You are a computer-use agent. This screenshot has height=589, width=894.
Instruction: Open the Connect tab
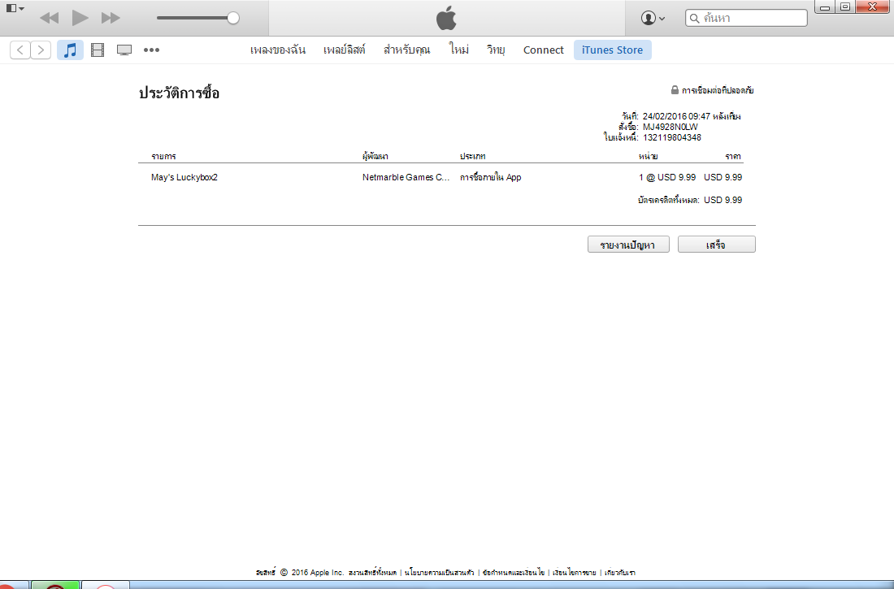click(544, 50)
